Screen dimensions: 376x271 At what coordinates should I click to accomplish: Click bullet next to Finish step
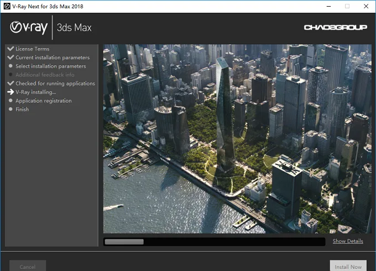pyautogui.click(x=11, y=109)
